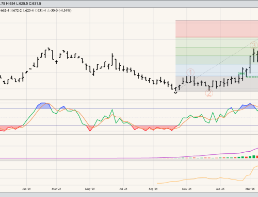Click the blue shaded retracement zone
The height and width of the screenshot is (197, 258).
217,70
